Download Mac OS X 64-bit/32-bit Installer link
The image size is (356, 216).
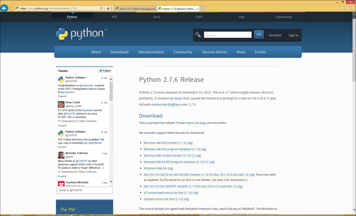point(196,175)
